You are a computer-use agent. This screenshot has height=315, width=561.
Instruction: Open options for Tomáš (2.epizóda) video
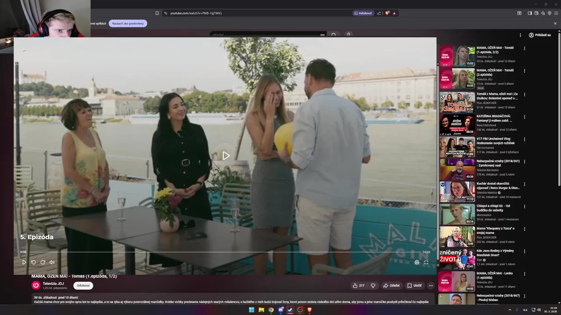point(524,71)
